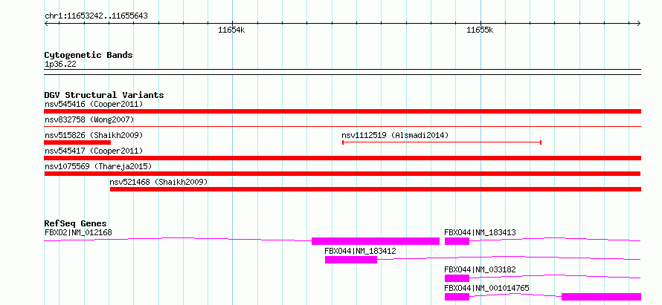The width and height of the screenshot is (662, 305).
Task: Click the 1p36.22 band label
Action: [x=60, y=65]
